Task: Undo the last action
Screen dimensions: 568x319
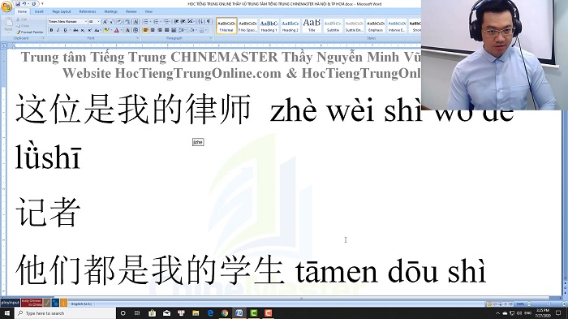Action: (x=24, y=4)
